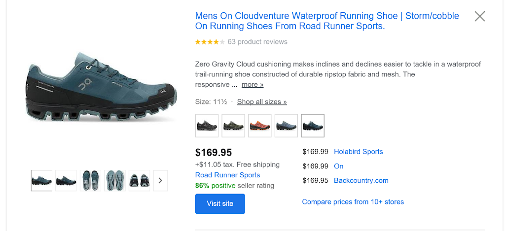This screenshot has width=505, height=231.
Task: Close the product detail panel
Action: 479,16
